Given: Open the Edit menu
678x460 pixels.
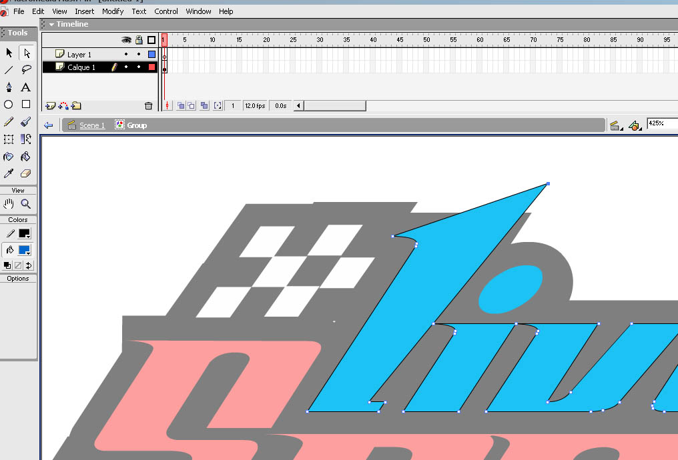Looking at the screenshot, I should pyautogui.click(x=38, y=11).
